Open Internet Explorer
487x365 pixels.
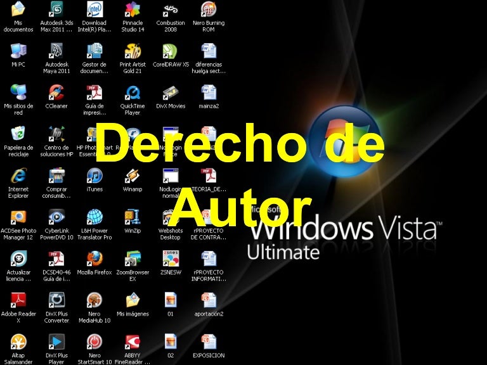(18, 176)
